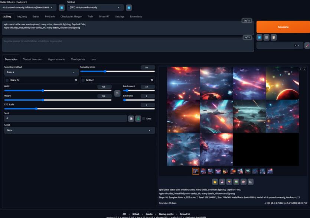Click the recycle icon to reuse last seed
The image size is (310, 218).
pyautogui.click(x=138, y=118)
